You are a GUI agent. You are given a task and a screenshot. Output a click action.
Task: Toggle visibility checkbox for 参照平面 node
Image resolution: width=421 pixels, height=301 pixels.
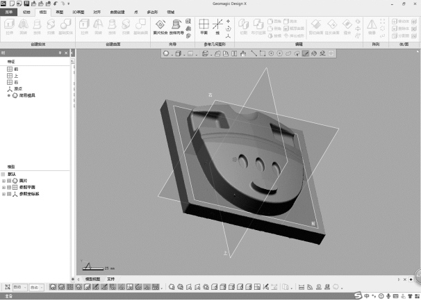point(9,187)
